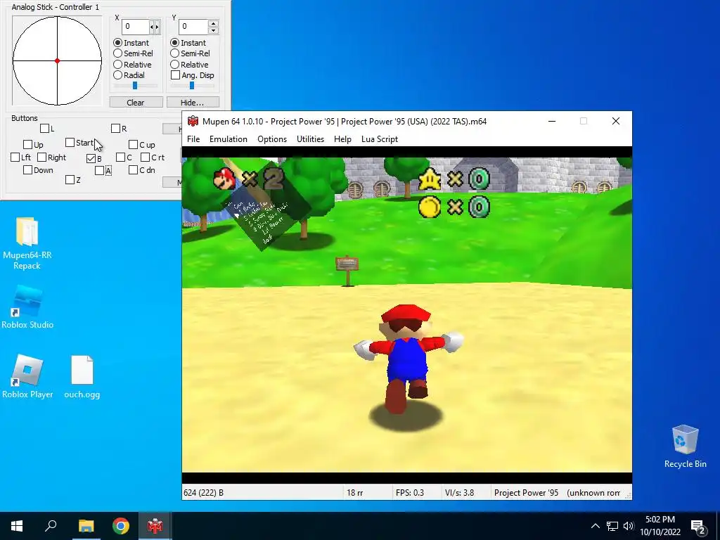
Task: Open the Lua Script menu
Action: point(379,139)
